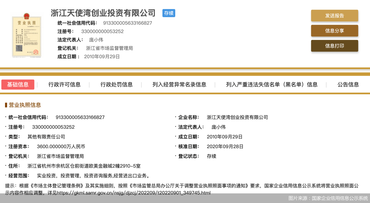This screenshot has width=370, height=203.
Task: Click the 经营范围 description text
Action: tap(93, 176)
